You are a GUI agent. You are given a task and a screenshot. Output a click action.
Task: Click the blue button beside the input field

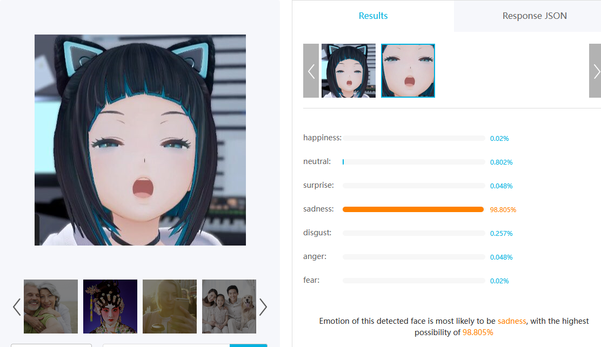point(249,345)
